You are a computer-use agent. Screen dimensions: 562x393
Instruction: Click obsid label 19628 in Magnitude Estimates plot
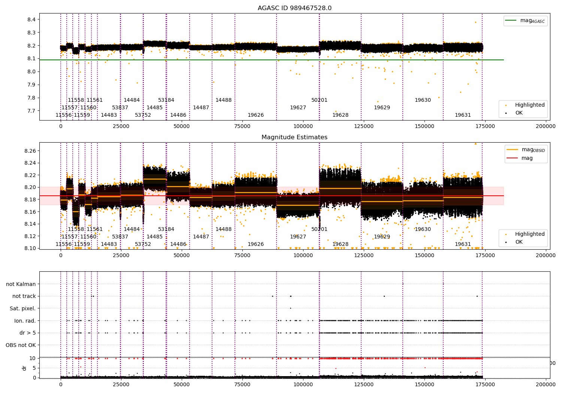(x=340, y=244)
